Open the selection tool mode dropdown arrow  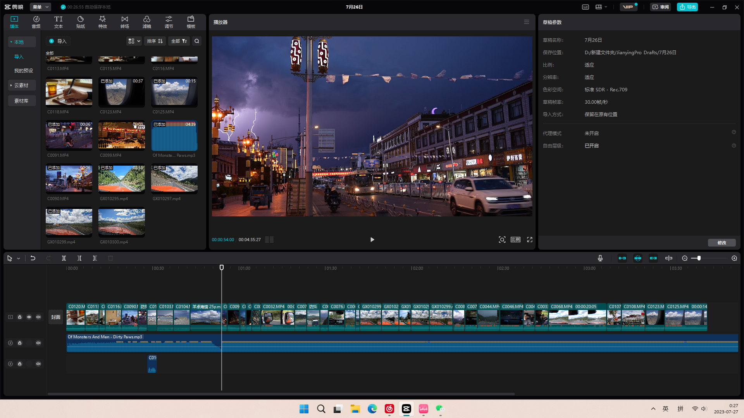pos(18,259)
